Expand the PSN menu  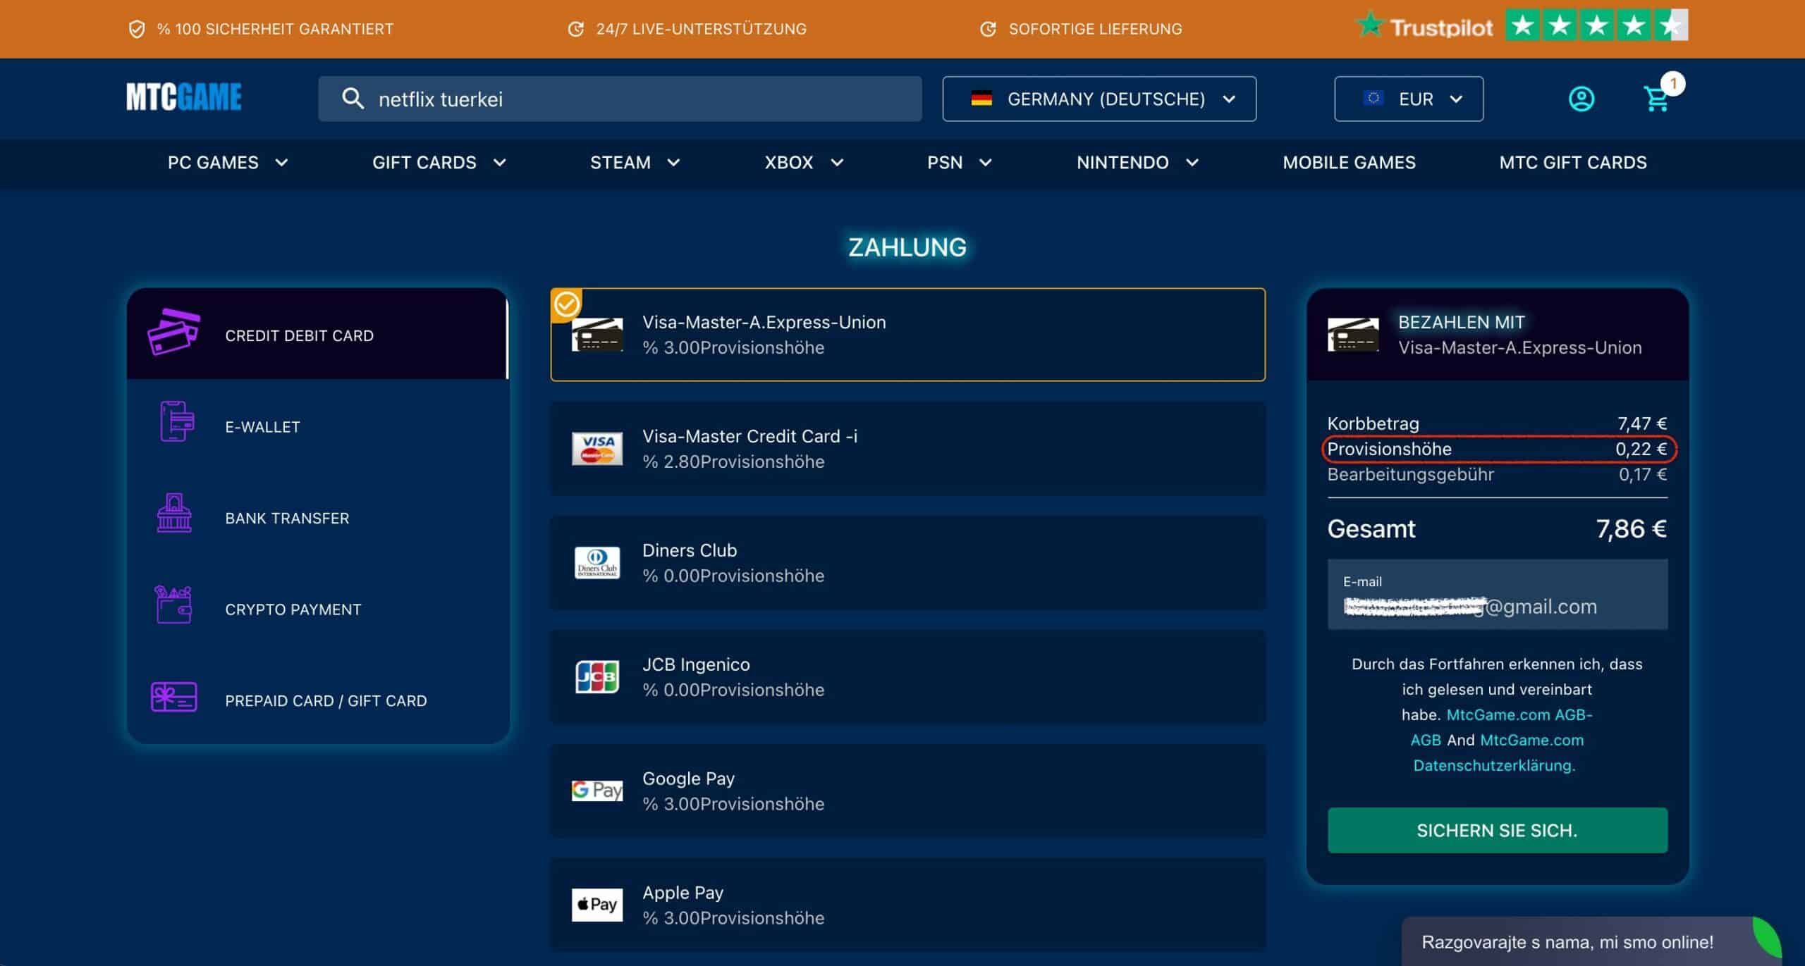pos(960,163)
